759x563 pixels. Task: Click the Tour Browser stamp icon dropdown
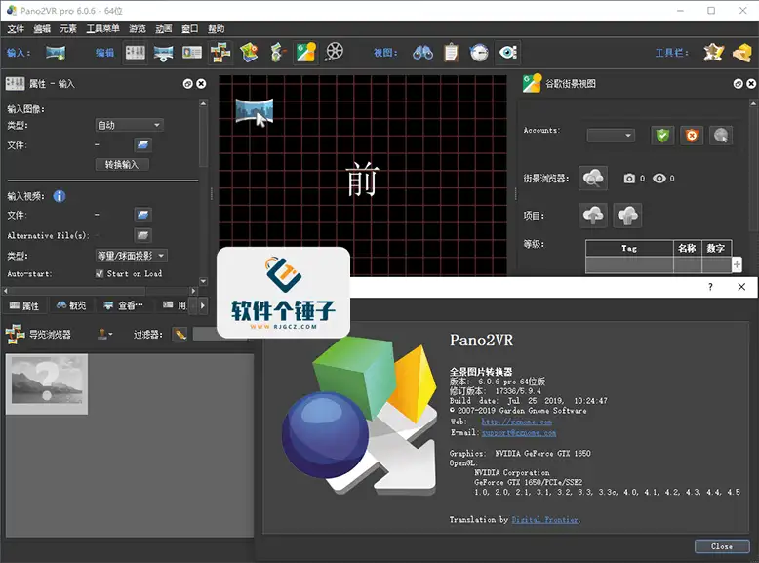[x=105, y=334]
